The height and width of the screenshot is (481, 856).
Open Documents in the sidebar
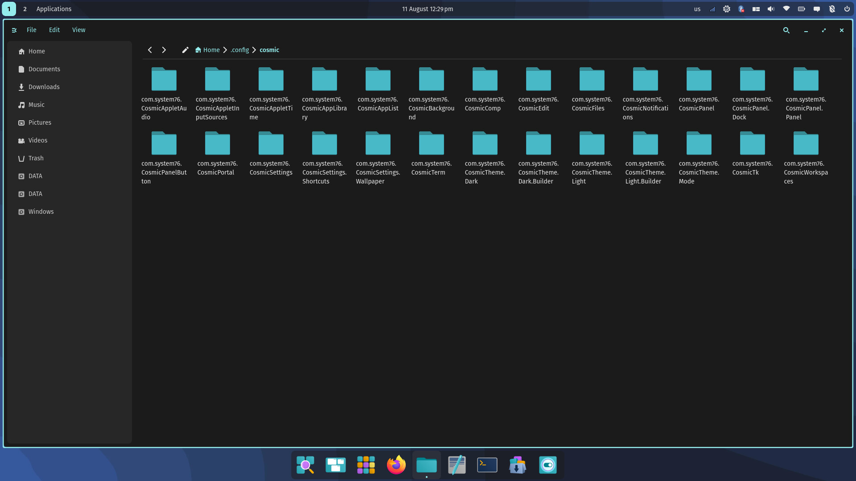click(70, 69)
